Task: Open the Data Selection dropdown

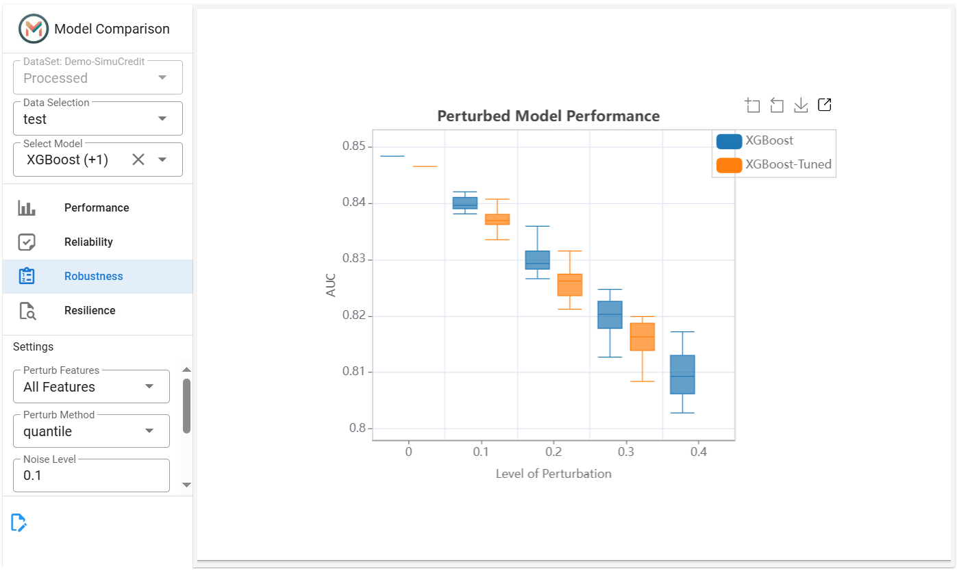Action: pyautogui.click(x=98, y=118)
